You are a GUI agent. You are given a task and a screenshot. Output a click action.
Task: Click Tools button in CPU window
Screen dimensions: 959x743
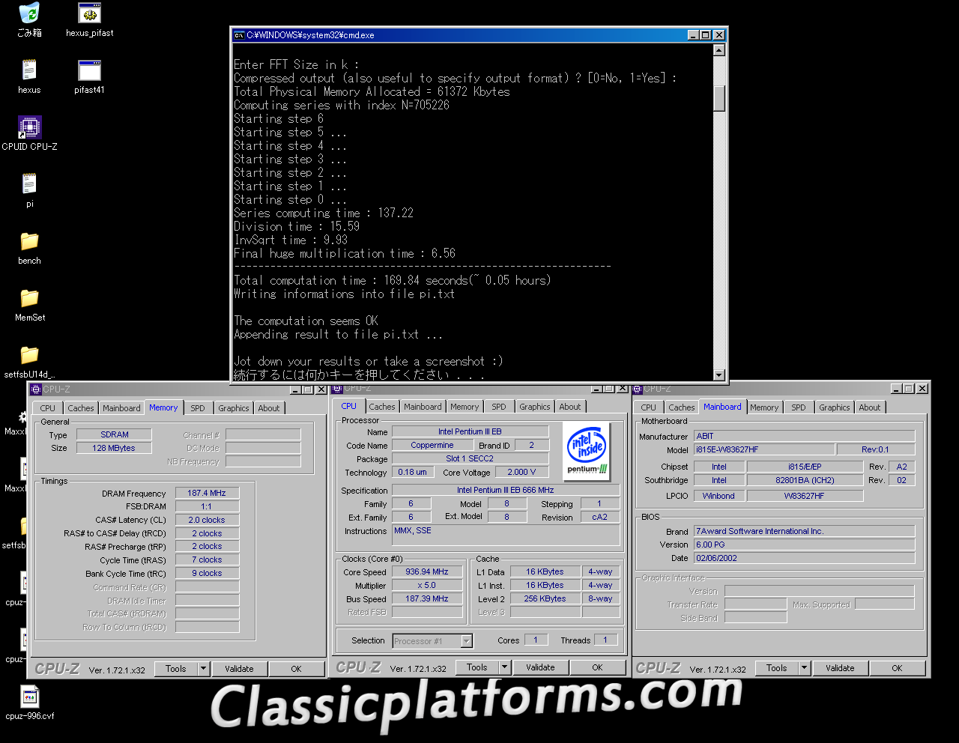point(477,667)
